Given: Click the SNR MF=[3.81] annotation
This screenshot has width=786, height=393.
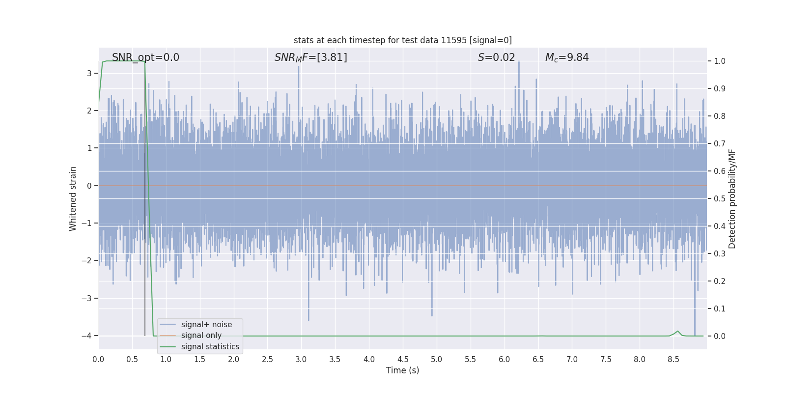Looking at the screenshot, I should pos(311,57).
